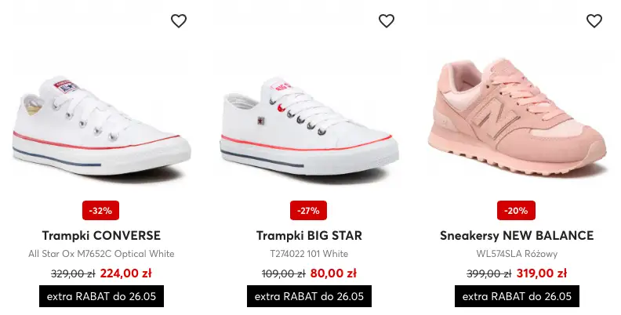This screenshot has width=621, height=315.
Task: Favorite the Converse sneakers with heart icon
Action: point(179,21)
